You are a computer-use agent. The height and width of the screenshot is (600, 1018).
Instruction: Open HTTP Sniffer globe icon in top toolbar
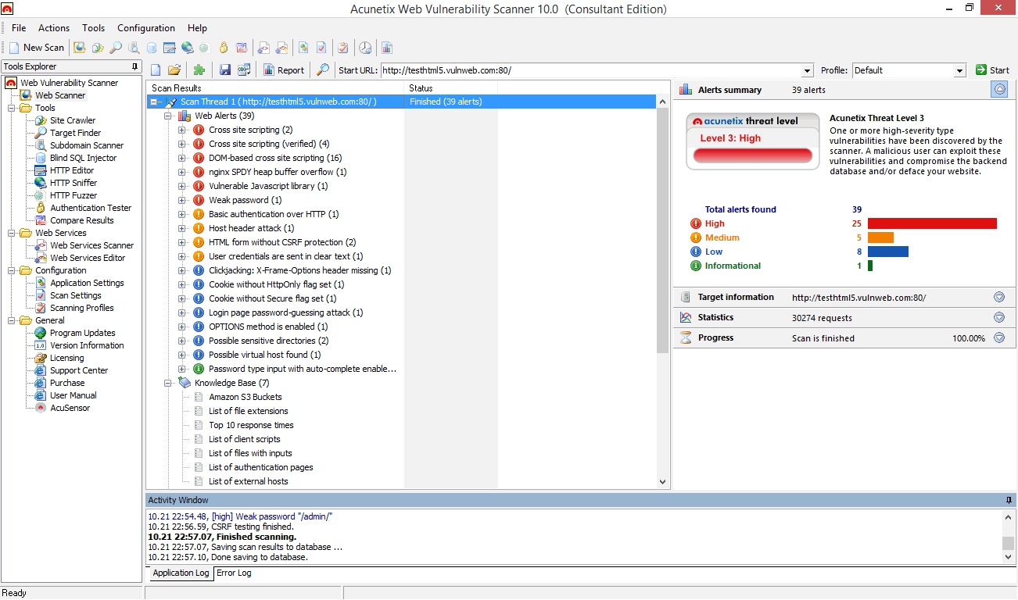coord(187,48)
